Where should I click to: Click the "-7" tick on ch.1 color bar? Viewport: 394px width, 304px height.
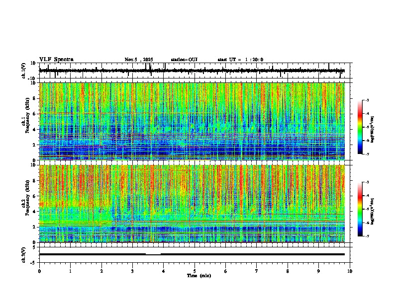click(x=367, y=154)
